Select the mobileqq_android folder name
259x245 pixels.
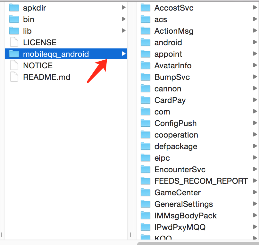tap(56, 54)
